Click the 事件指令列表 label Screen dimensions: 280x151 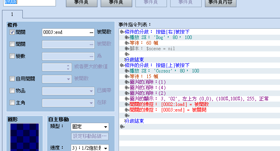135,25
